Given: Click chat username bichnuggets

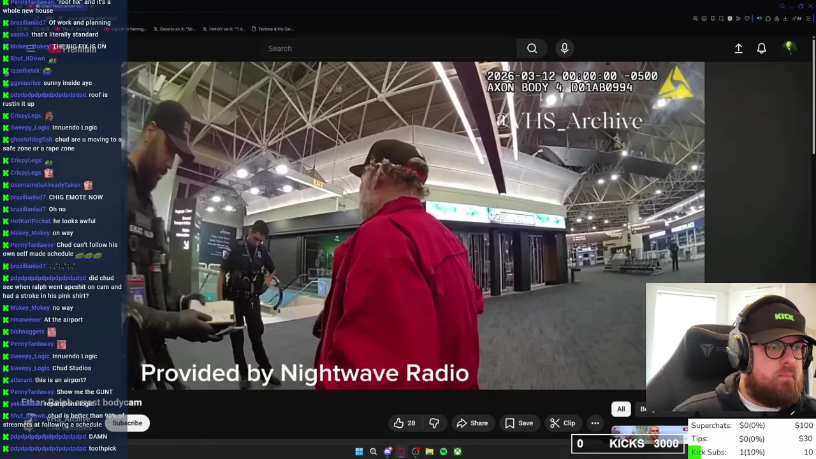Looking at the screenshot, I should (27, 332).
